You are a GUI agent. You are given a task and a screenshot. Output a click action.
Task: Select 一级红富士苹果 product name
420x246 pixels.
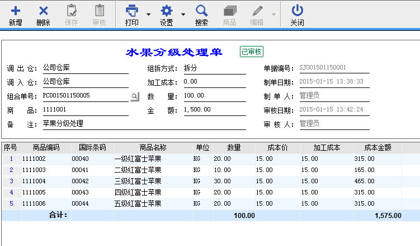click(x=138, y=159)
